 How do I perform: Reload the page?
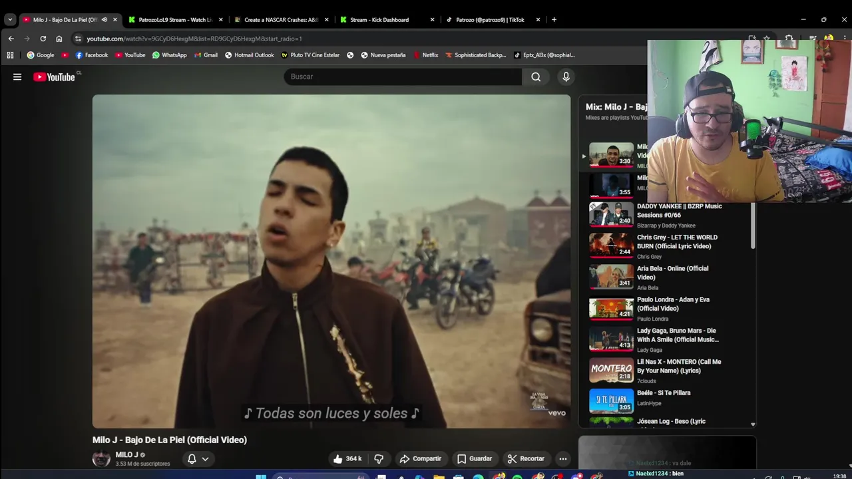[43, 39]
